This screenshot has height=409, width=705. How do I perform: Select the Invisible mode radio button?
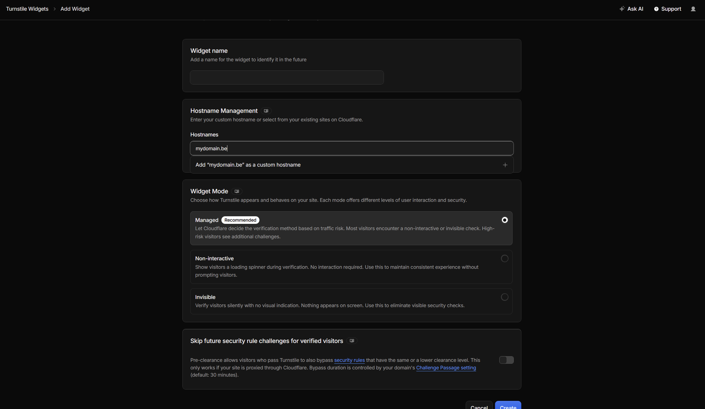point(505,297)
